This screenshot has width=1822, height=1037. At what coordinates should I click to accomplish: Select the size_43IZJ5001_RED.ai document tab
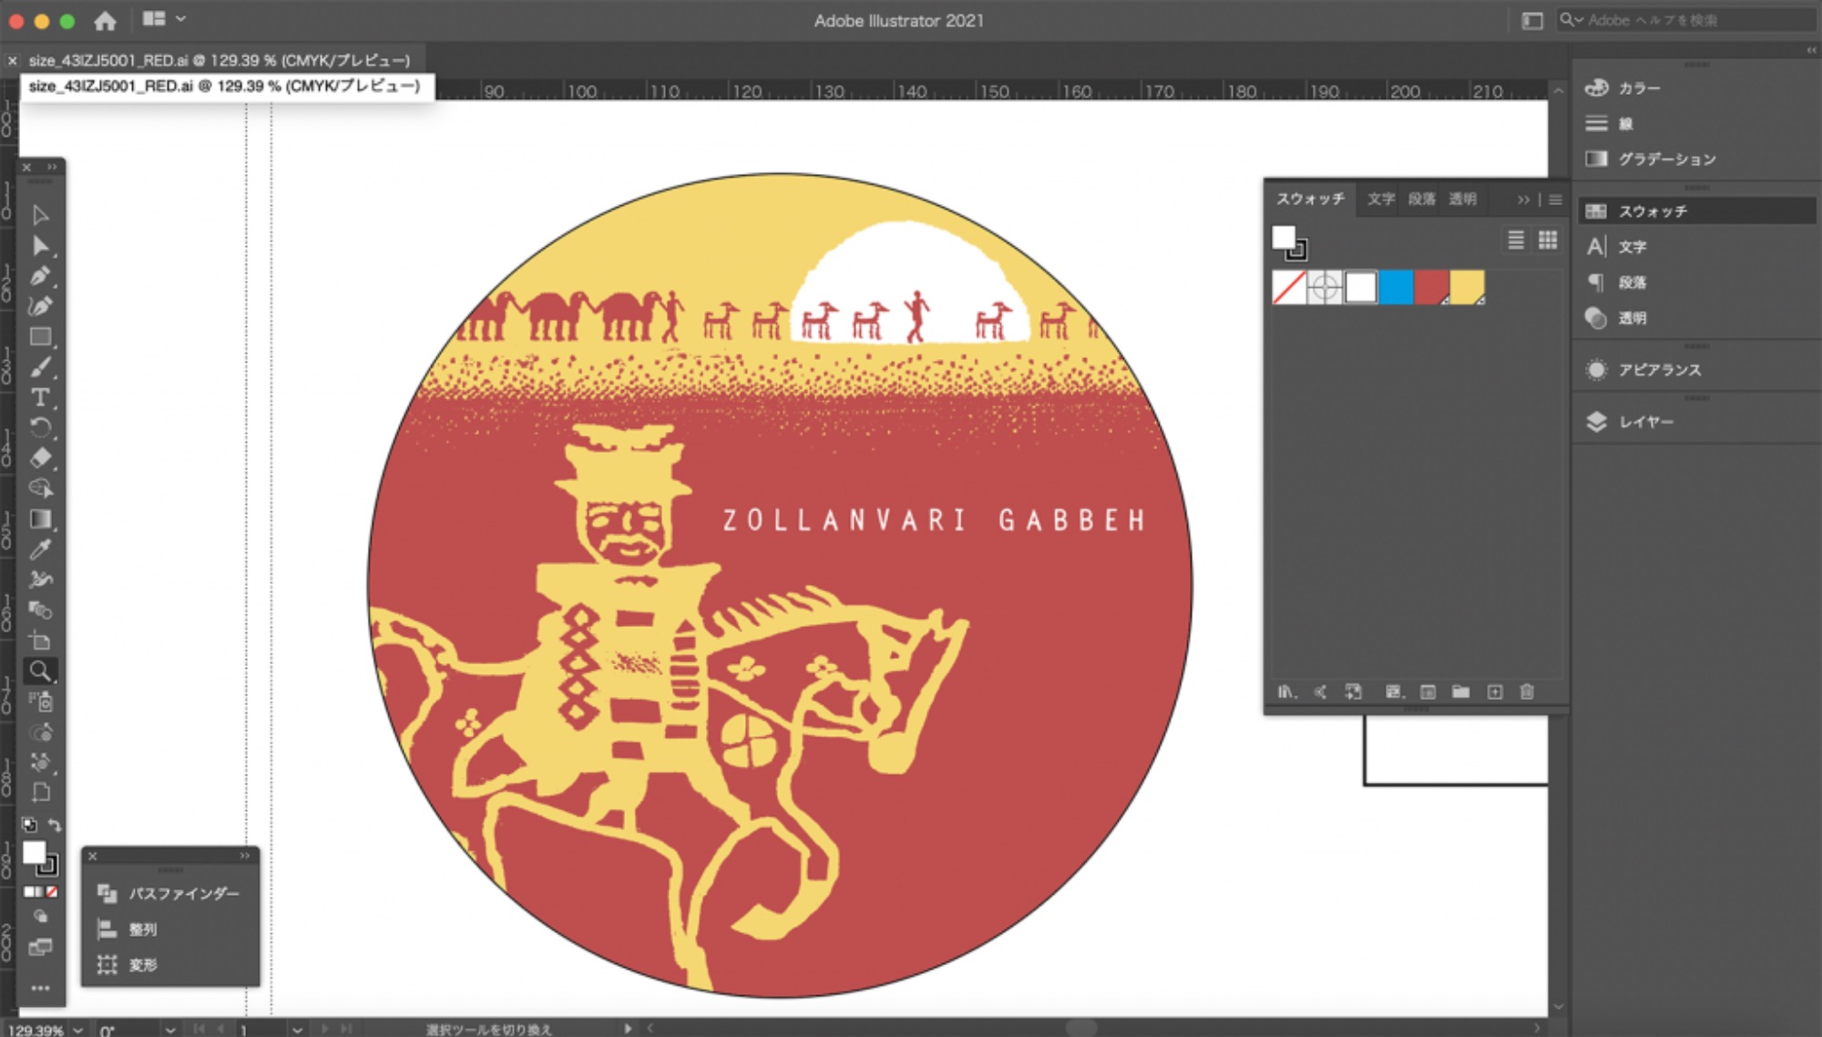click(219, 60)
